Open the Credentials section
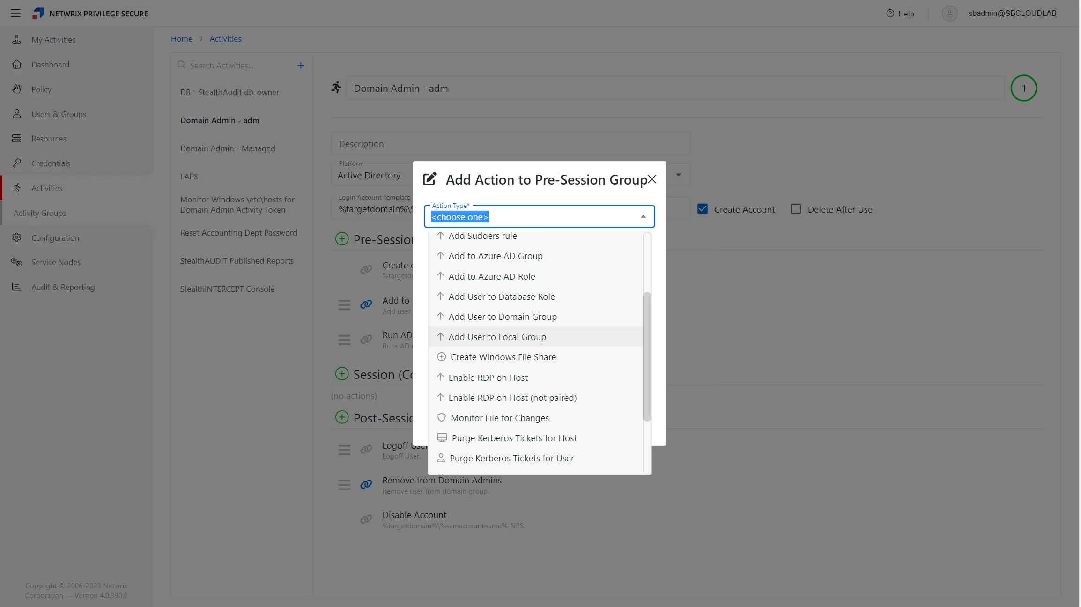1081x607 pixels. tap(51, 163)
